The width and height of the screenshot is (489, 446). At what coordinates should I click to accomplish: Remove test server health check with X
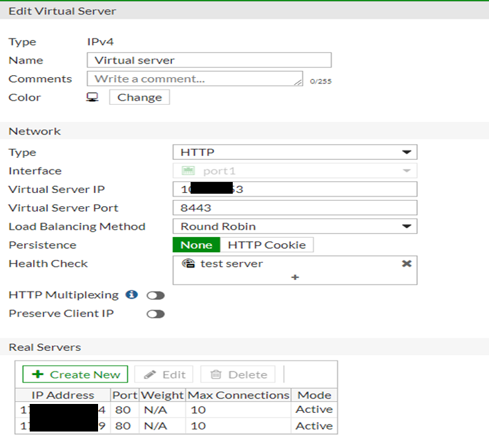(x=407, y=263)
